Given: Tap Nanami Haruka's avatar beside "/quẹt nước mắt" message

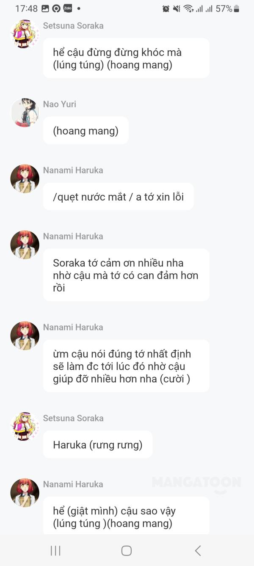Looking at the screenshot, I should [25, 179].
